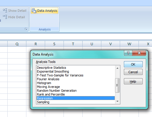
Task: Click the Hide Detail text label
Action: pos(17,17)
